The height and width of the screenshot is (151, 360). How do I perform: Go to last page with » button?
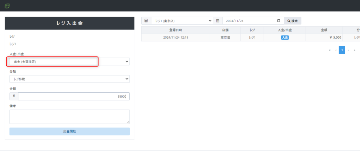click(x=354, y=50)
